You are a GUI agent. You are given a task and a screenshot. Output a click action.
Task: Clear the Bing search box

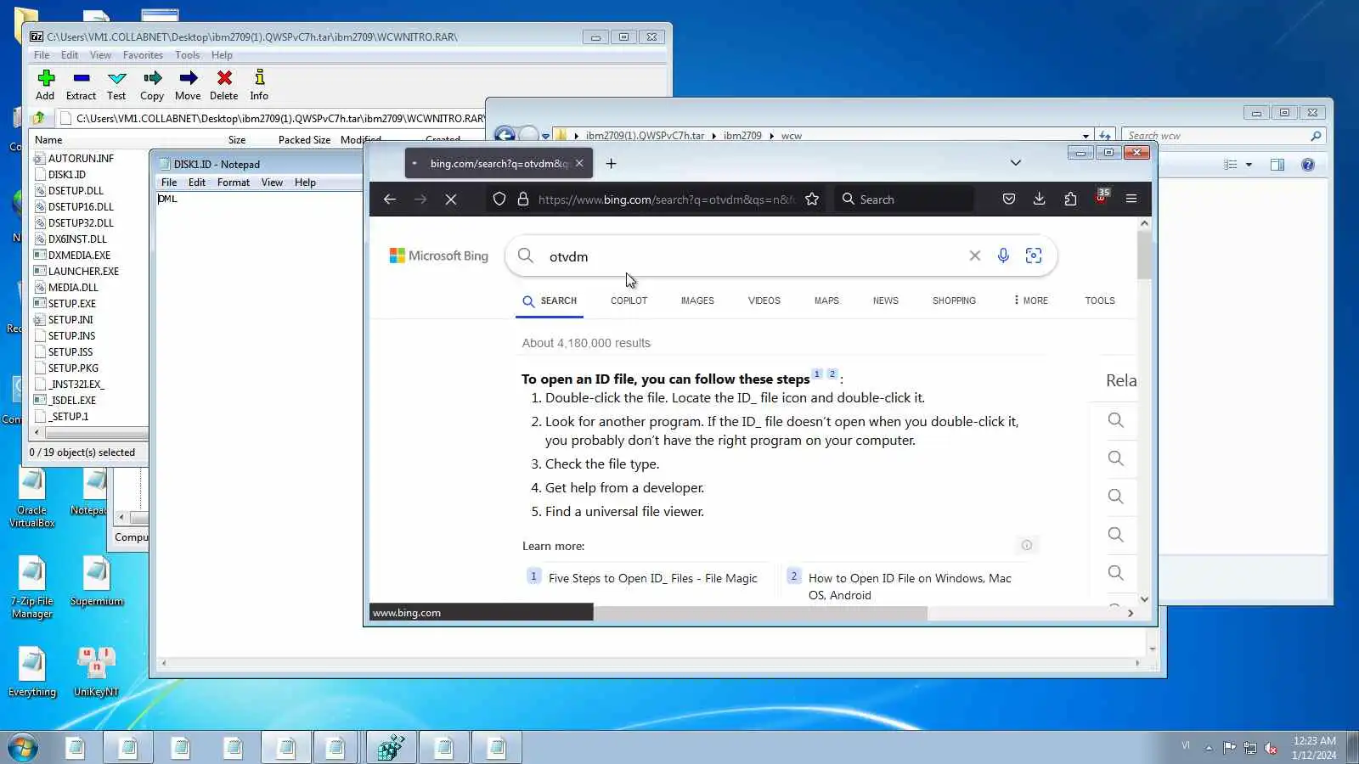point(975,256)
